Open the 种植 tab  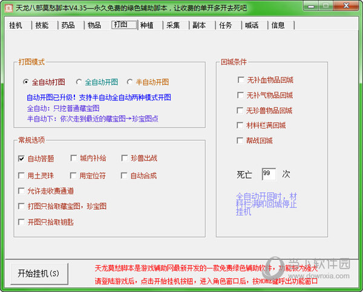pos(147,25)
